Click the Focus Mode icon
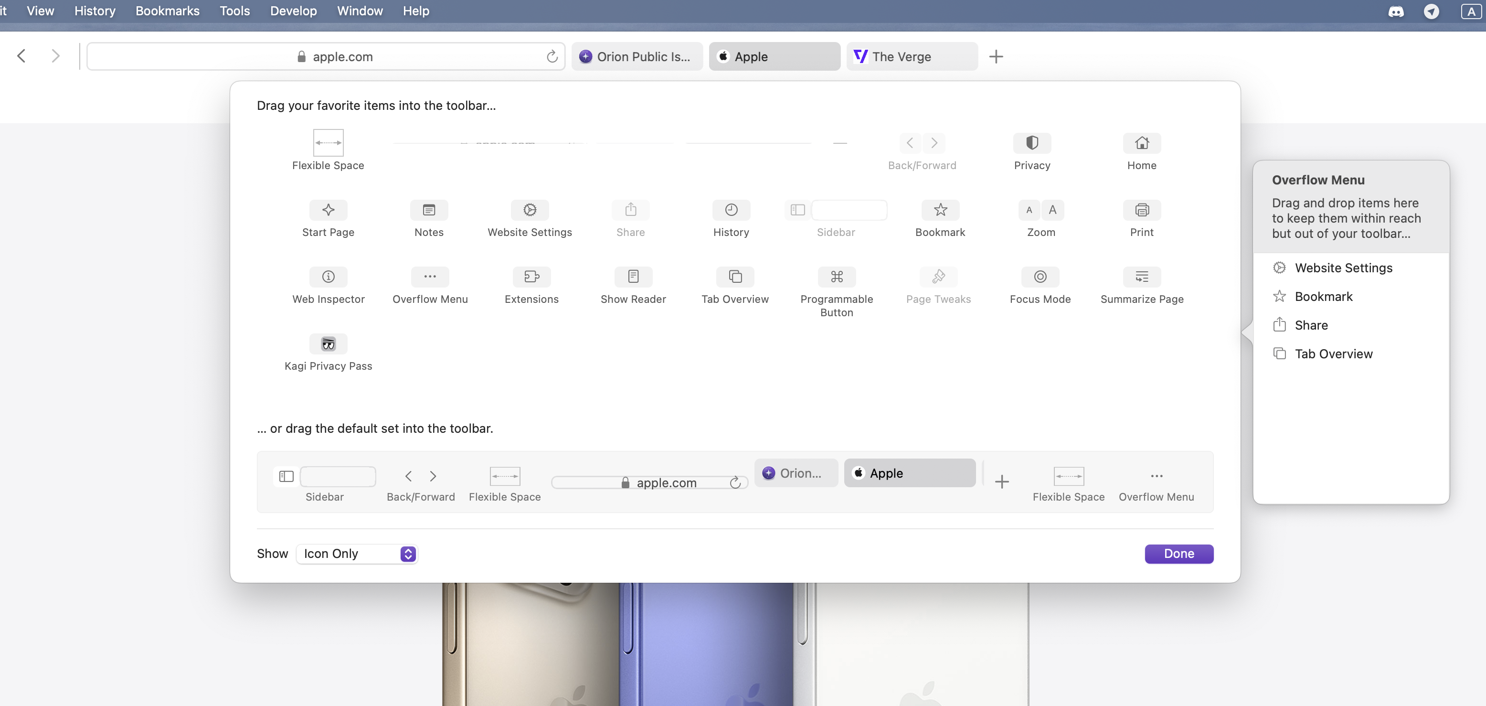This screenshot has height=706, width=1486. pos(1040,277)
